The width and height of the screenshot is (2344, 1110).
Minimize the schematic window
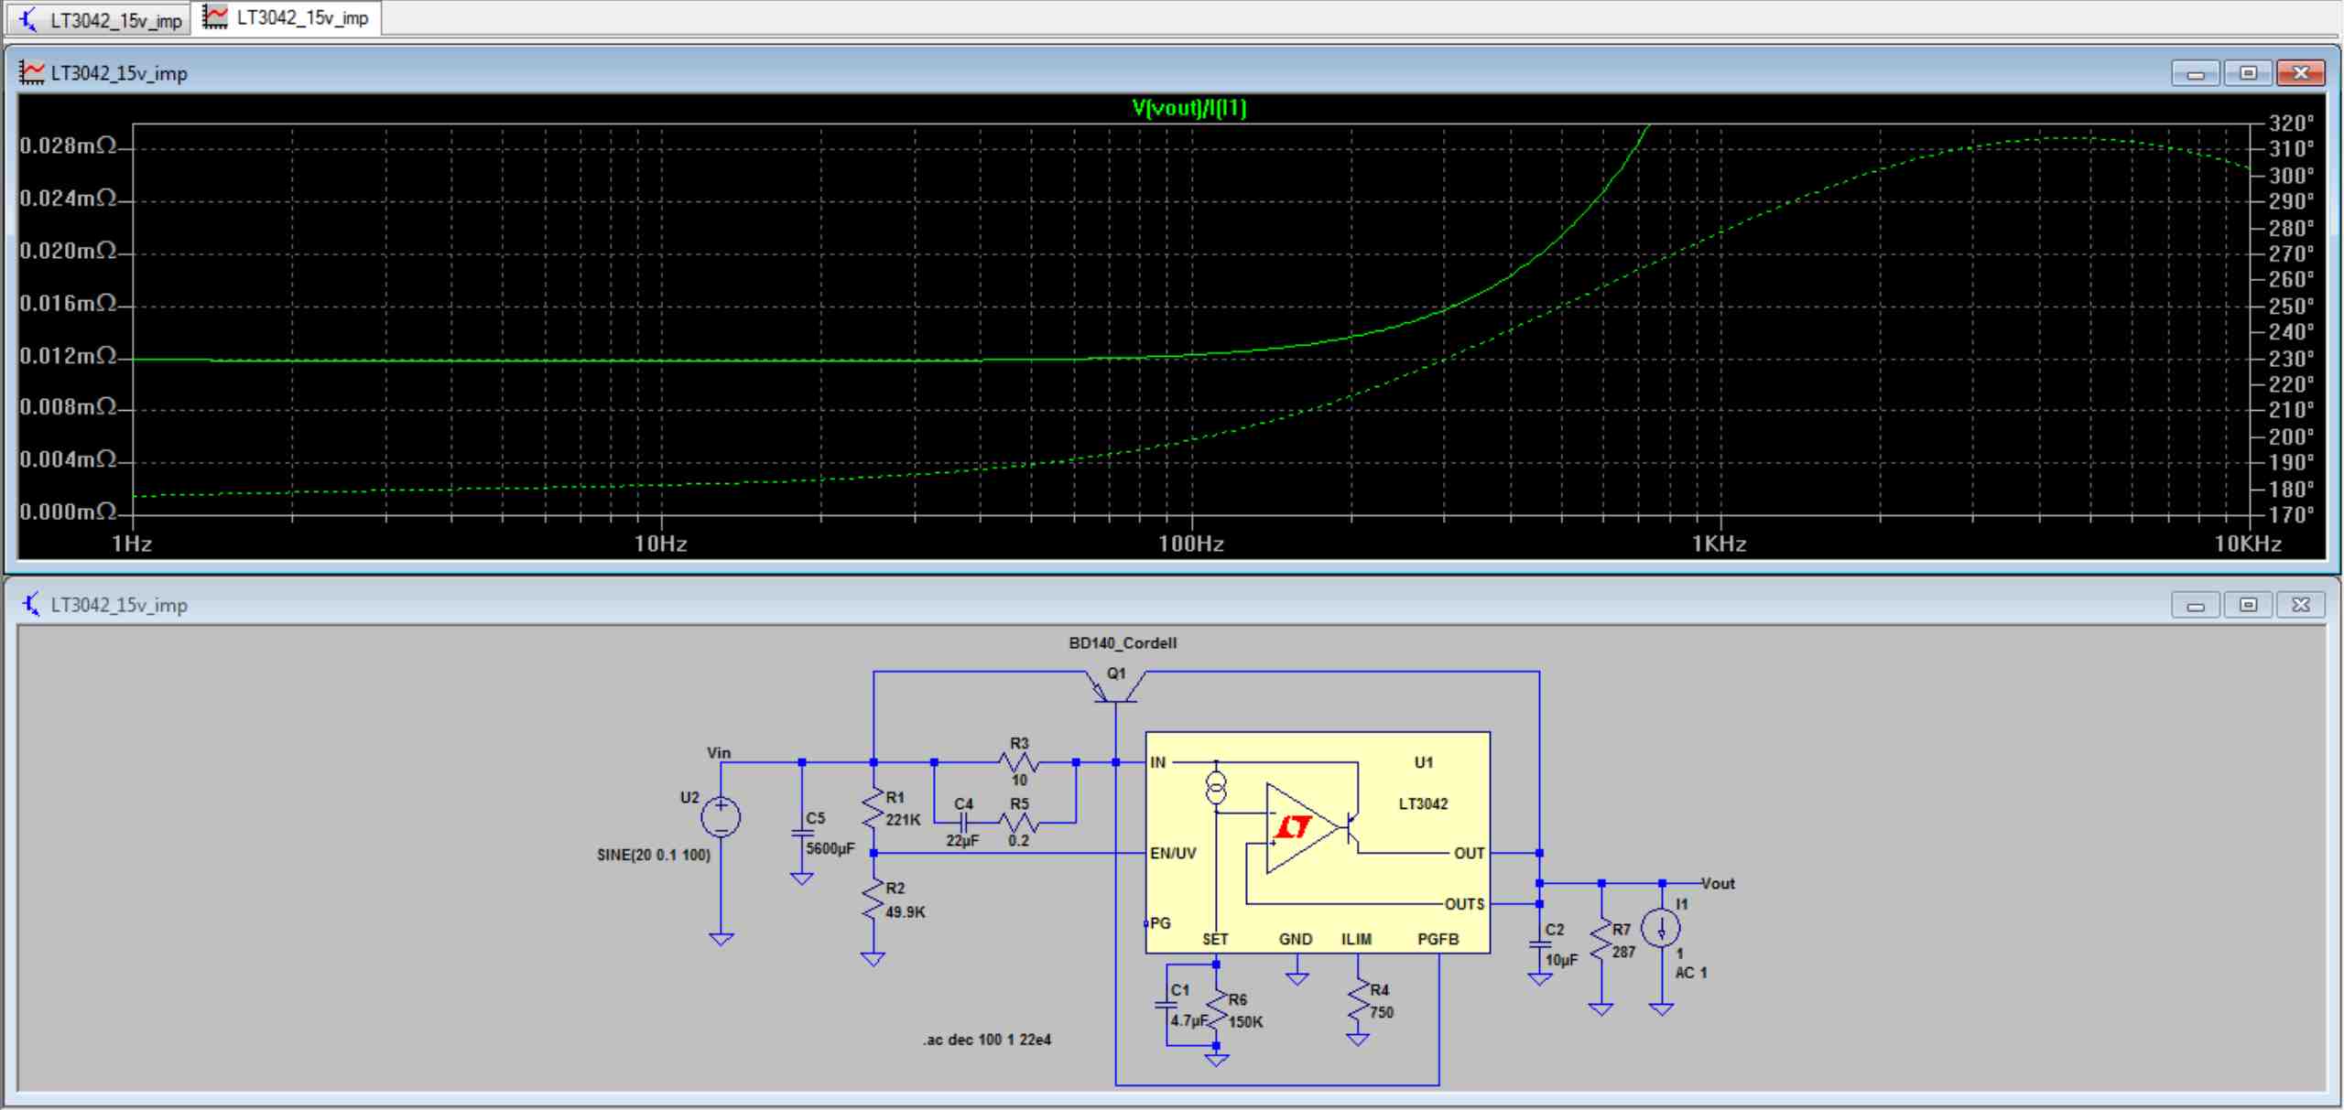[x=2195, y=605]
